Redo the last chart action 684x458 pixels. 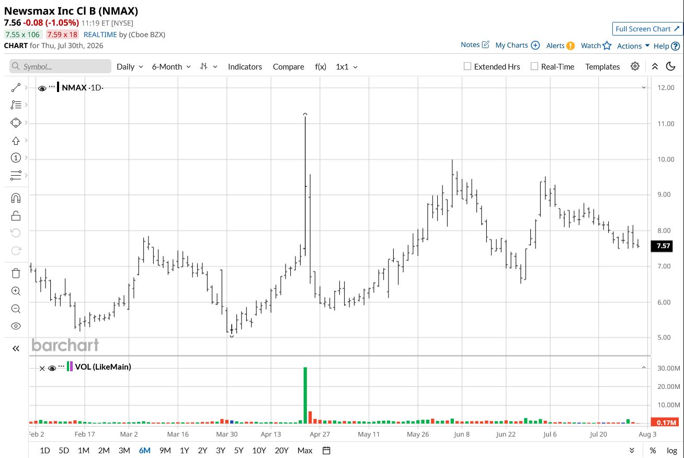pos(16,250)
